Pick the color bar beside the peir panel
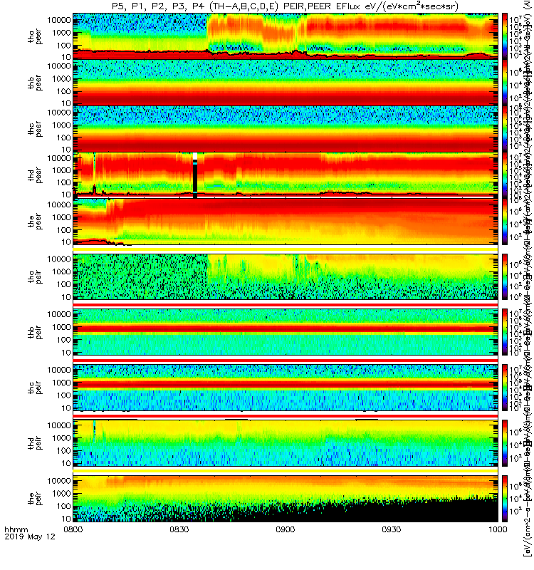This screenshot has height=570, width=534. [505, 498]
